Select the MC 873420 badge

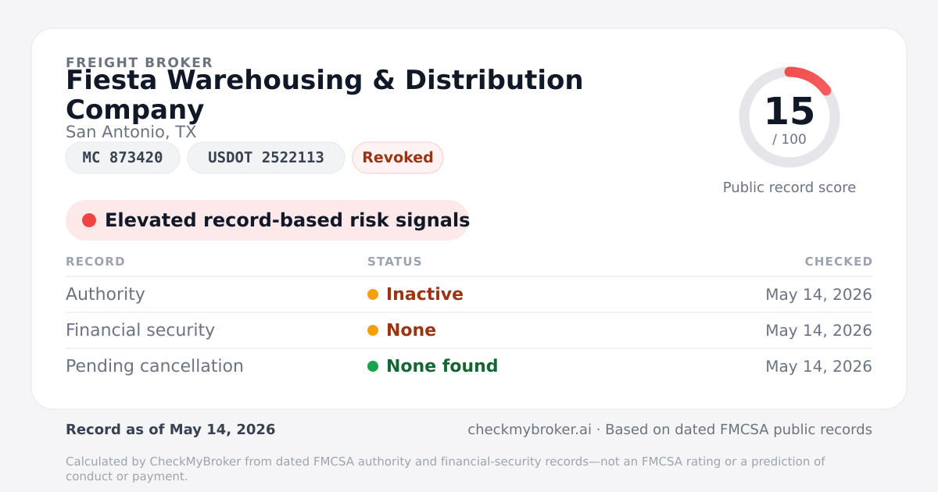(x=123, y=158)
